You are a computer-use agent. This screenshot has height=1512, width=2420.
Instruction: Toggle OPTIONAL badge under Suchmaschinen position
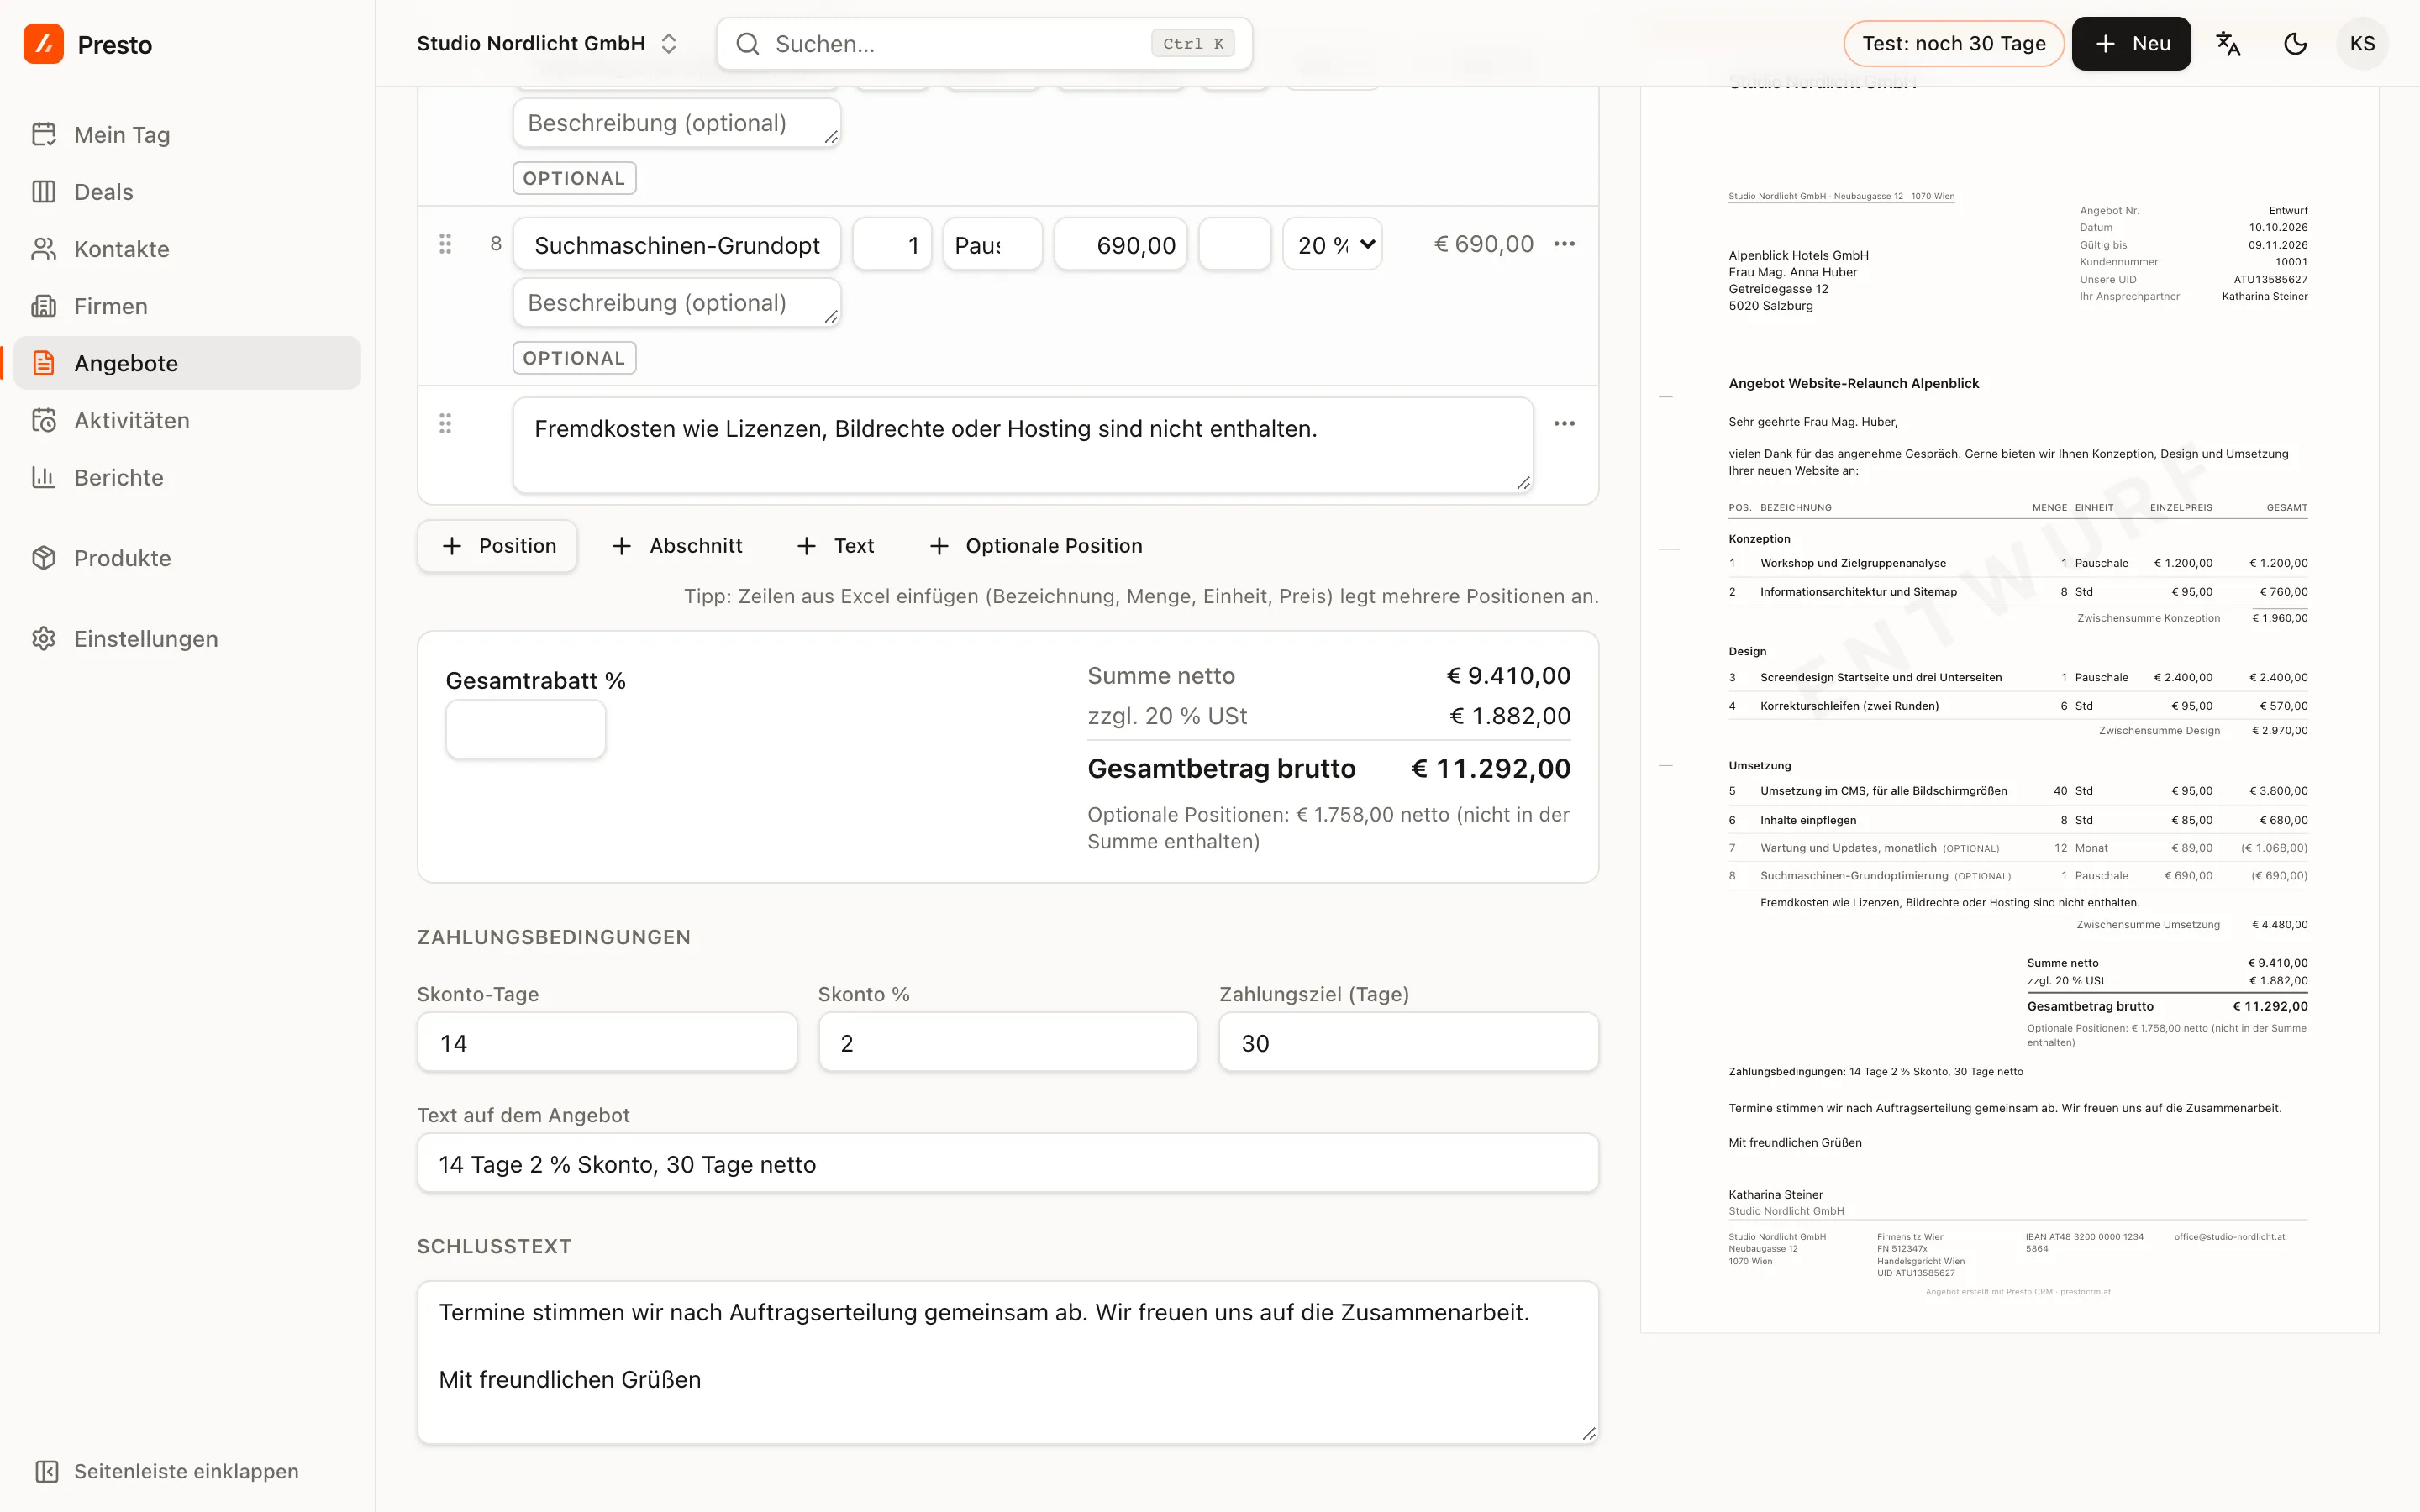pos(574,358)
